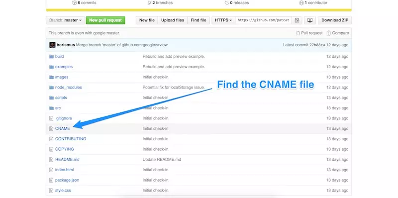Open the scripts folder
The height and width of the screenshot is (198, 398).
pyautogui.click(x=61, y=98)
